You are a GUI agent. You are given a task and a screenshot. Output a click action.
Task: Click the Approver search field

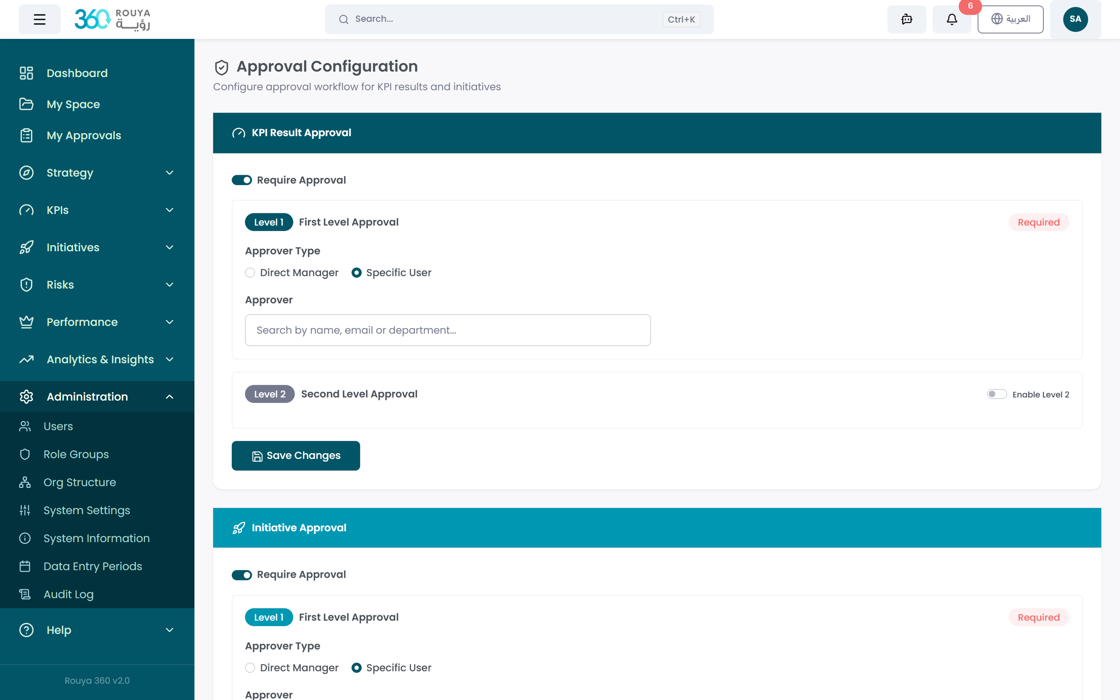447,330
